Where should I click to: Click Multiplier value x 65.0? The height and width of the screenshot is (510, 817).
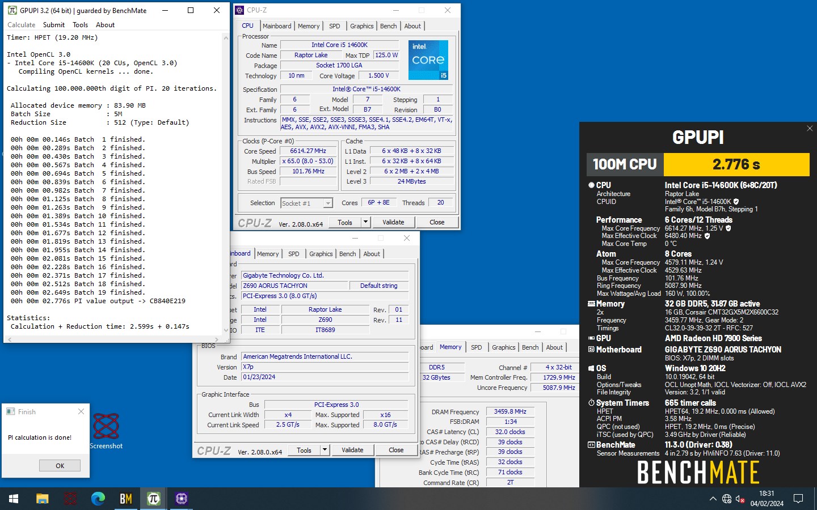click(308, 161)
